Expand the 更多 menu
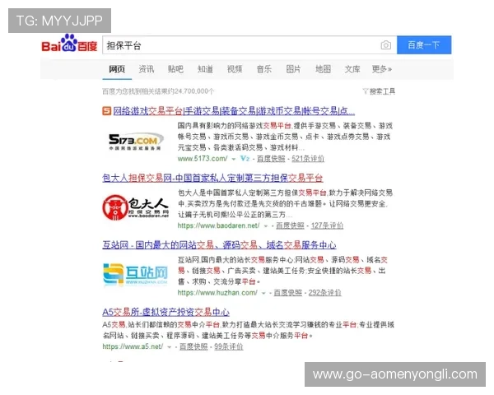The height and width of the screenshot is (395, 494). tap(381, 69)
